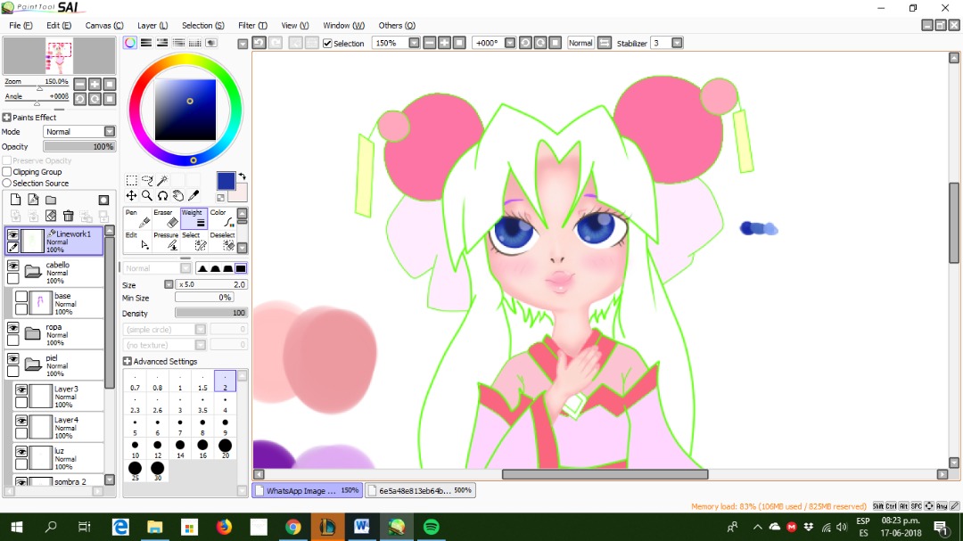Open the color panel options dropdown arrow
This screenshot has width=963, height=541.
[243, 44]
